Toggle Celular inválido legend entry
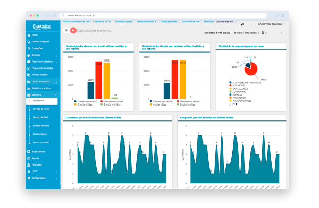This screenshot has width=319, height=208. [x=186, y=105]
